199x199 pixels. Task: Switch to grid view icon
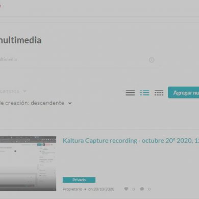pos(159,92)
